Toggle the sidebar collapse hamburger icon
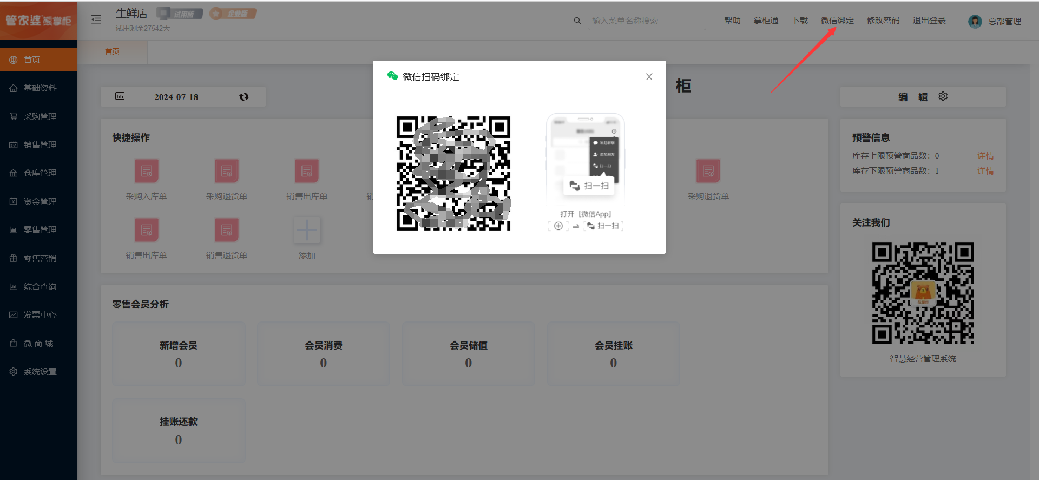This screenshot has height=480, width=1039. click(x=96, y=19)
